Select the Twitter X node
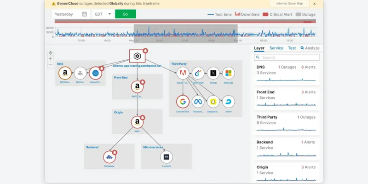 click(213, 73)
